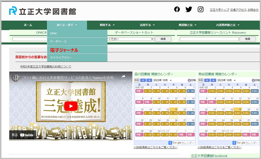Click the Rissho University Library logo
This screenshot has height=159, width=261.
[x=43, y=11]
